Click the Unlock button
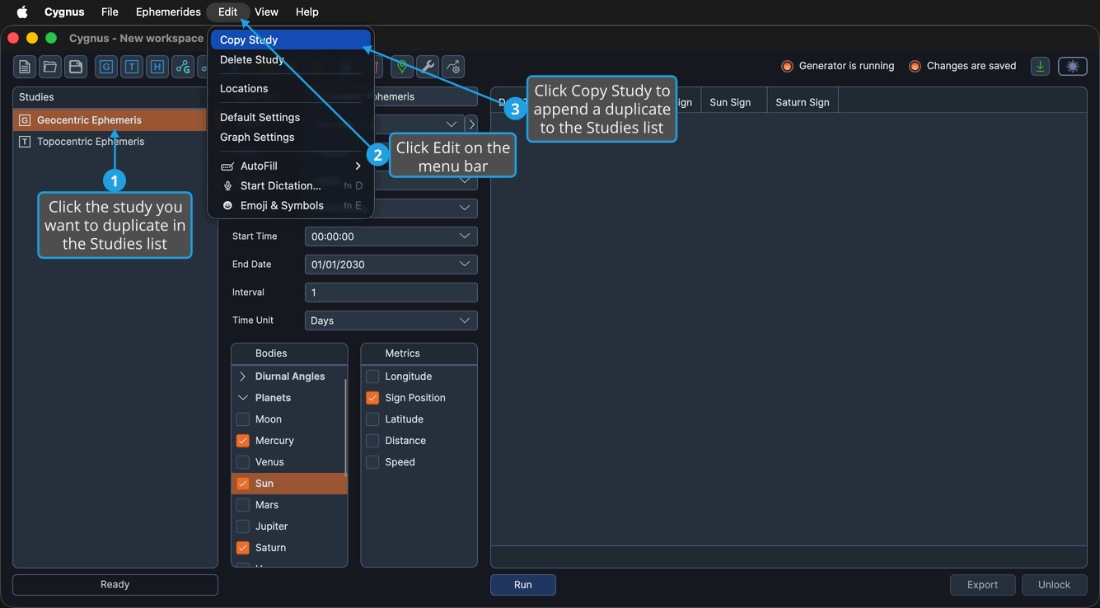This screenshot has width=1100, height=608. [1055, 585]
